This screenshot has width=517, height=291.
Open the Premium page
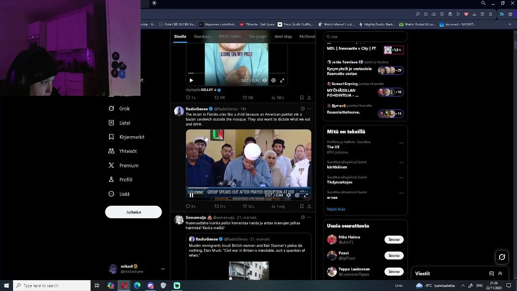pyautogui.click(x=124, y=166)
